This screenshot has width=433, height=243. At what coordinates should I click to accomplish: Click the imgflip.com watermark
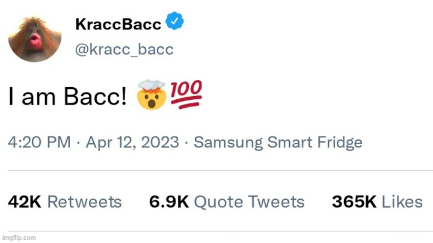(19, 238)
